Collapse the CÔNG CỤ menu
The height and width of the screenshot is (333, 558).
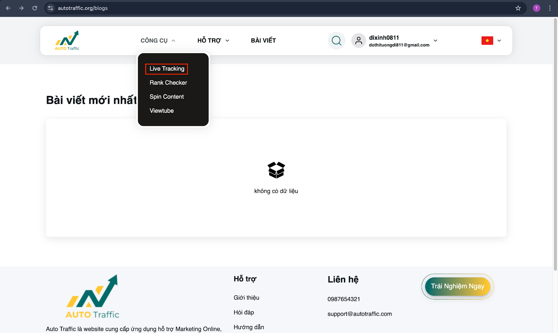pyautogui.click(x=158, y=40)
